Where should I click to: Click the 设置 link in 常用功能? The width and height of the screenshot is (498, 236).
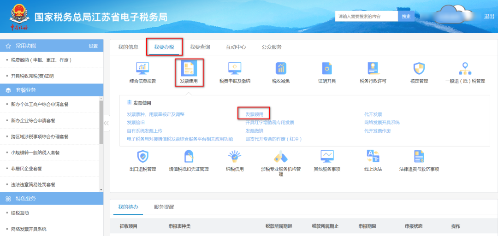pyautogui.click(x=93, y=46)
